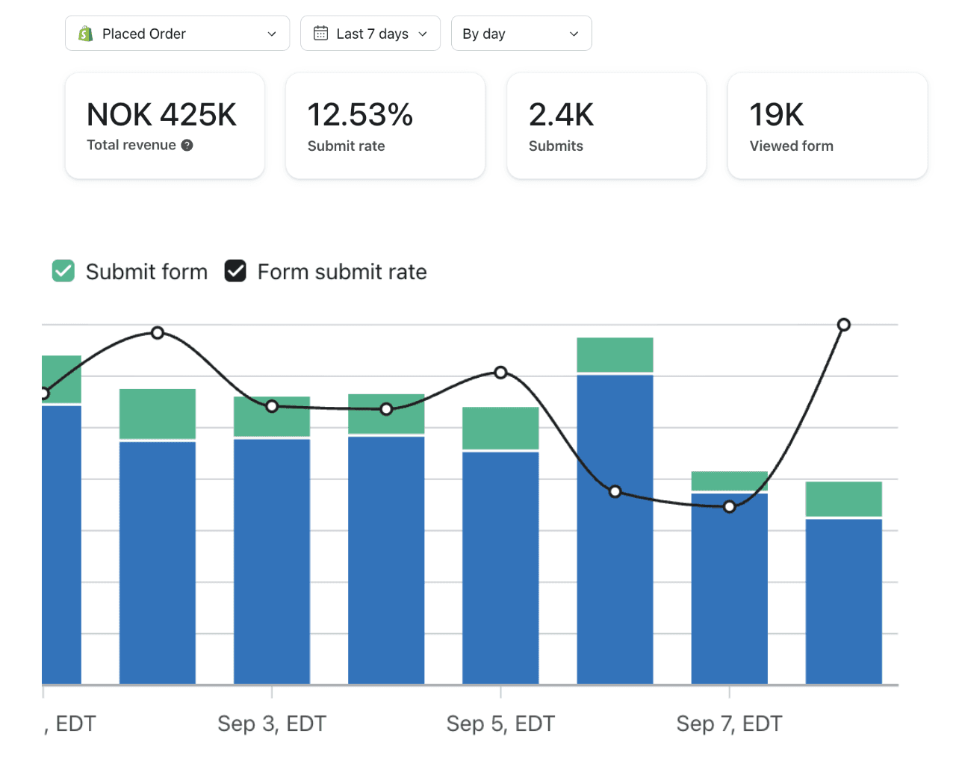Click the rate line point above Sep 3
The image size is (959, 775).
click(x=272, y=406)
